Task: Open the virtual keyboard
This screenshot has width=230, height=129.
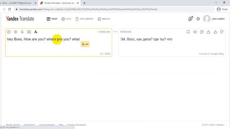Action: (x=29, y=32)
